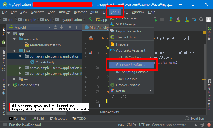Select MainActivity class in project tree
Screen dimensions: 213x128
click(x=42, y=62)
